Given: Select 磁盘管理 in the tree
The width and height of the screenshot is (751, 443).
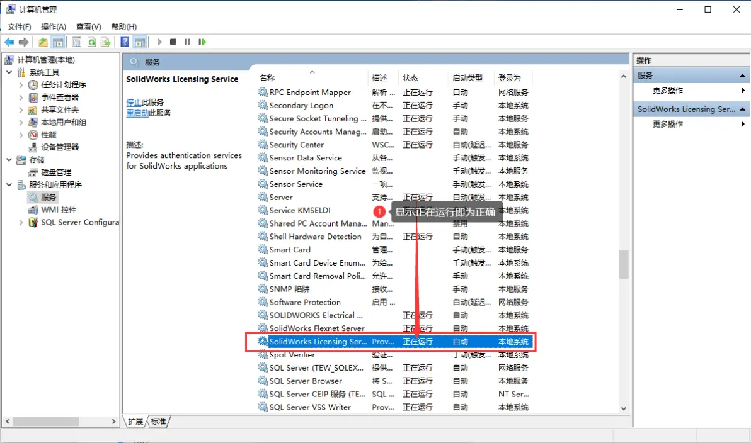Looking at the screenshot, I should coord(55,172).
